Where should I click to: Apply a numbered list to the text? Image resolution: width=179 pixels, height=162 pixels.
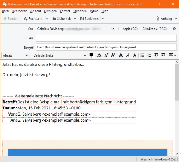click(x=149, y=55)
